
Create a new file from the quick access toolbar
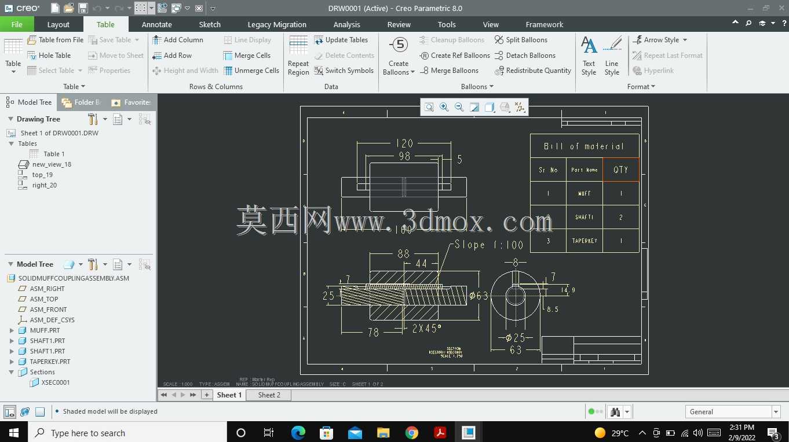point(55,8)
